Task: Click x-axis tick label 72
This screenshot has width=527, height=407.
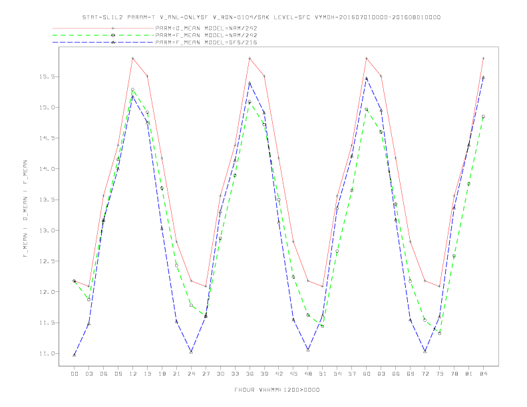Action: tap(425, 374)
